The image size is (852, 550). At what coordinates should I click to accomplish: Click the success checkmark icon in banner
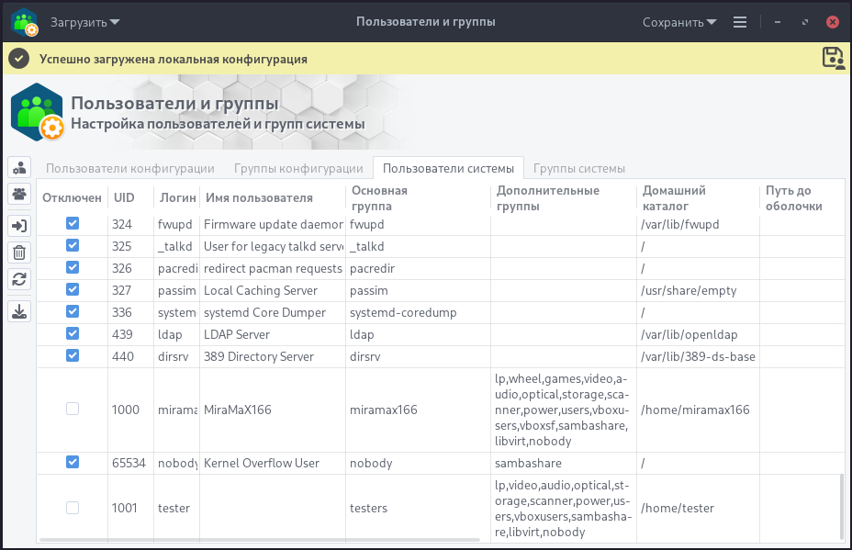pyautogui.click(x=18, y=58)
